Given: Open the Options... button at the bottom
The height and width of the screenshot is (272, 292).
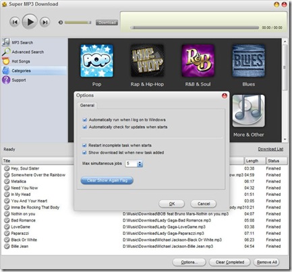Looking at the screenshot, I should pos(189,262).
